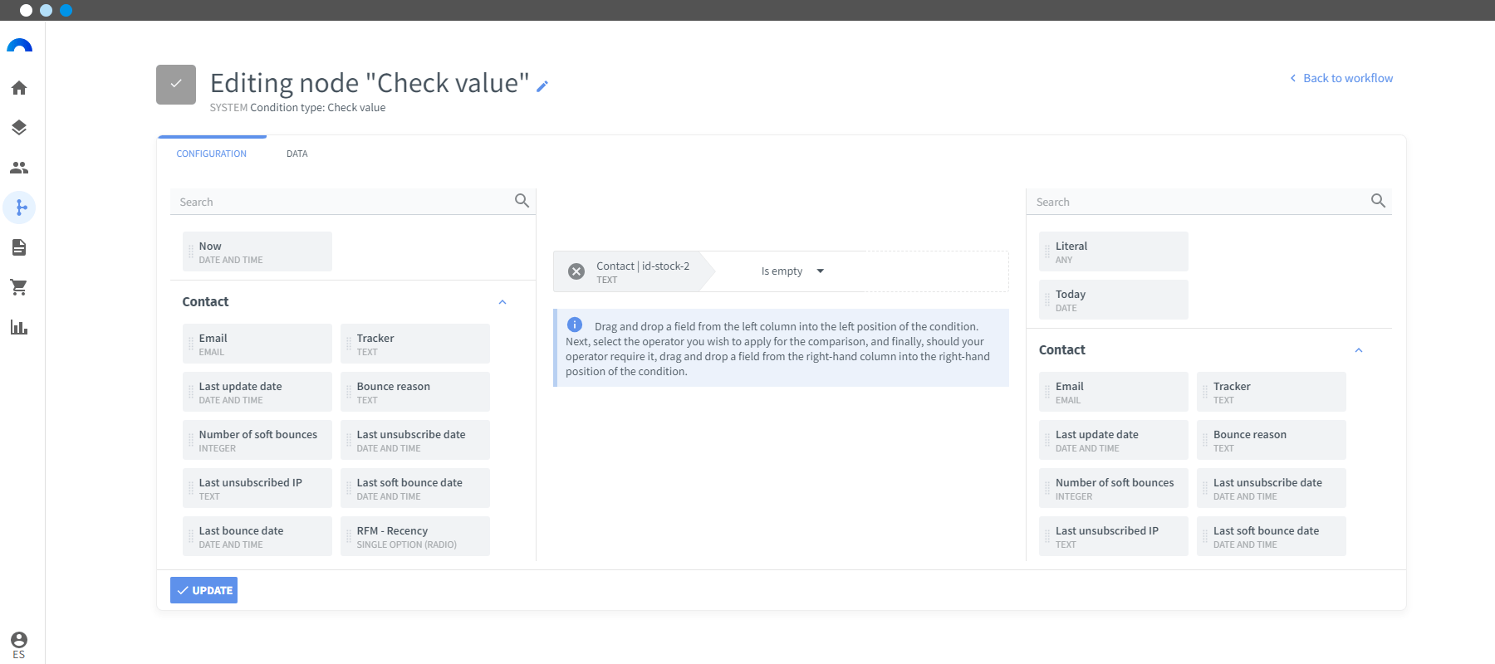This screenshot has width=1495, height=664.
Task: Click right column search magnifier icon
Action: tap(1378, 201)
